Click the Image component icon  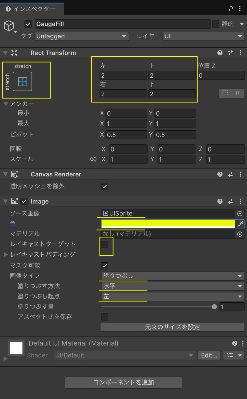[14, 201]
